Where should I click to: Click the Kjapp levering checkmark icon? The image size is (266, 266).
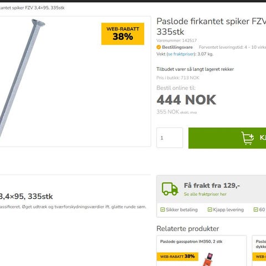pos(209,209)
